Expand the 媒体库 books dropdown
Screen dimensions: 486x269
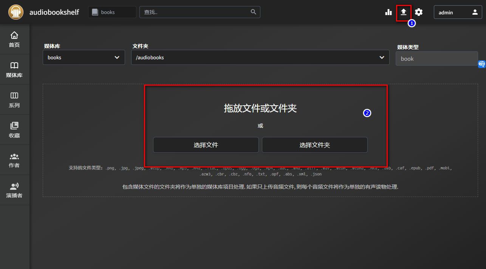pyautogui.click(x=84, y=57)
